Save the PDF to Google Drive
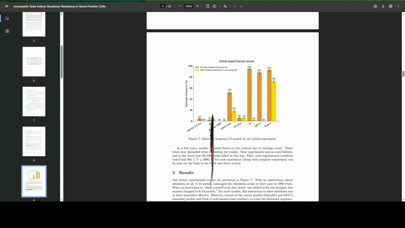Viewport: 405px width, 228px height. 375,6
